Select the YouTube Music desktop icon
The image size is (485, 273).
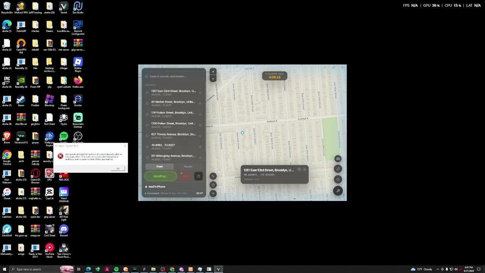49,251
